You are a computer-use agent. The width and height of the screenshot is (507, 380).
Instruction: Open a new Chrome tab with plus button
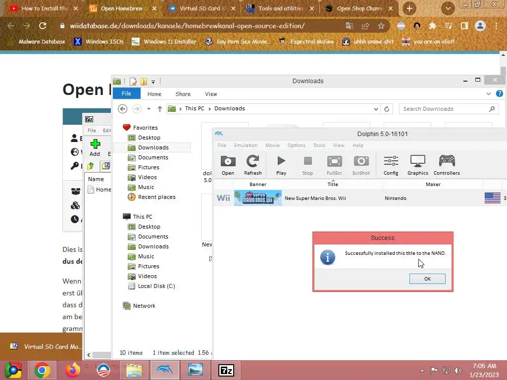(x=409, y=8)
